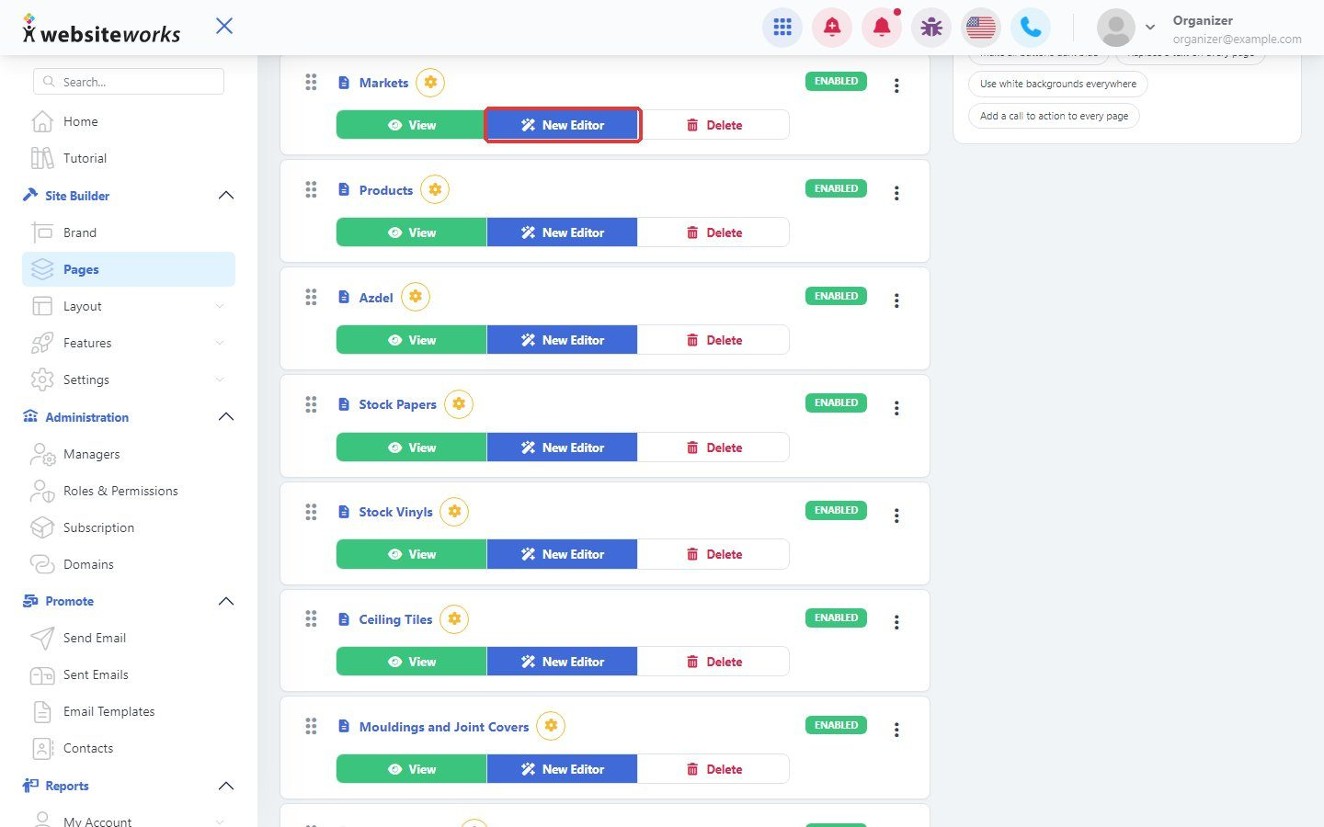Click the bug report icon
The height and width of the screenshot is (827, 1324).
(931, 28)
